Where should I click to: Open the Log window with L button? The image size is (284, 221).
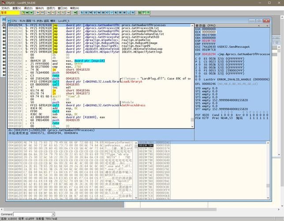click(x=82, y=13)
